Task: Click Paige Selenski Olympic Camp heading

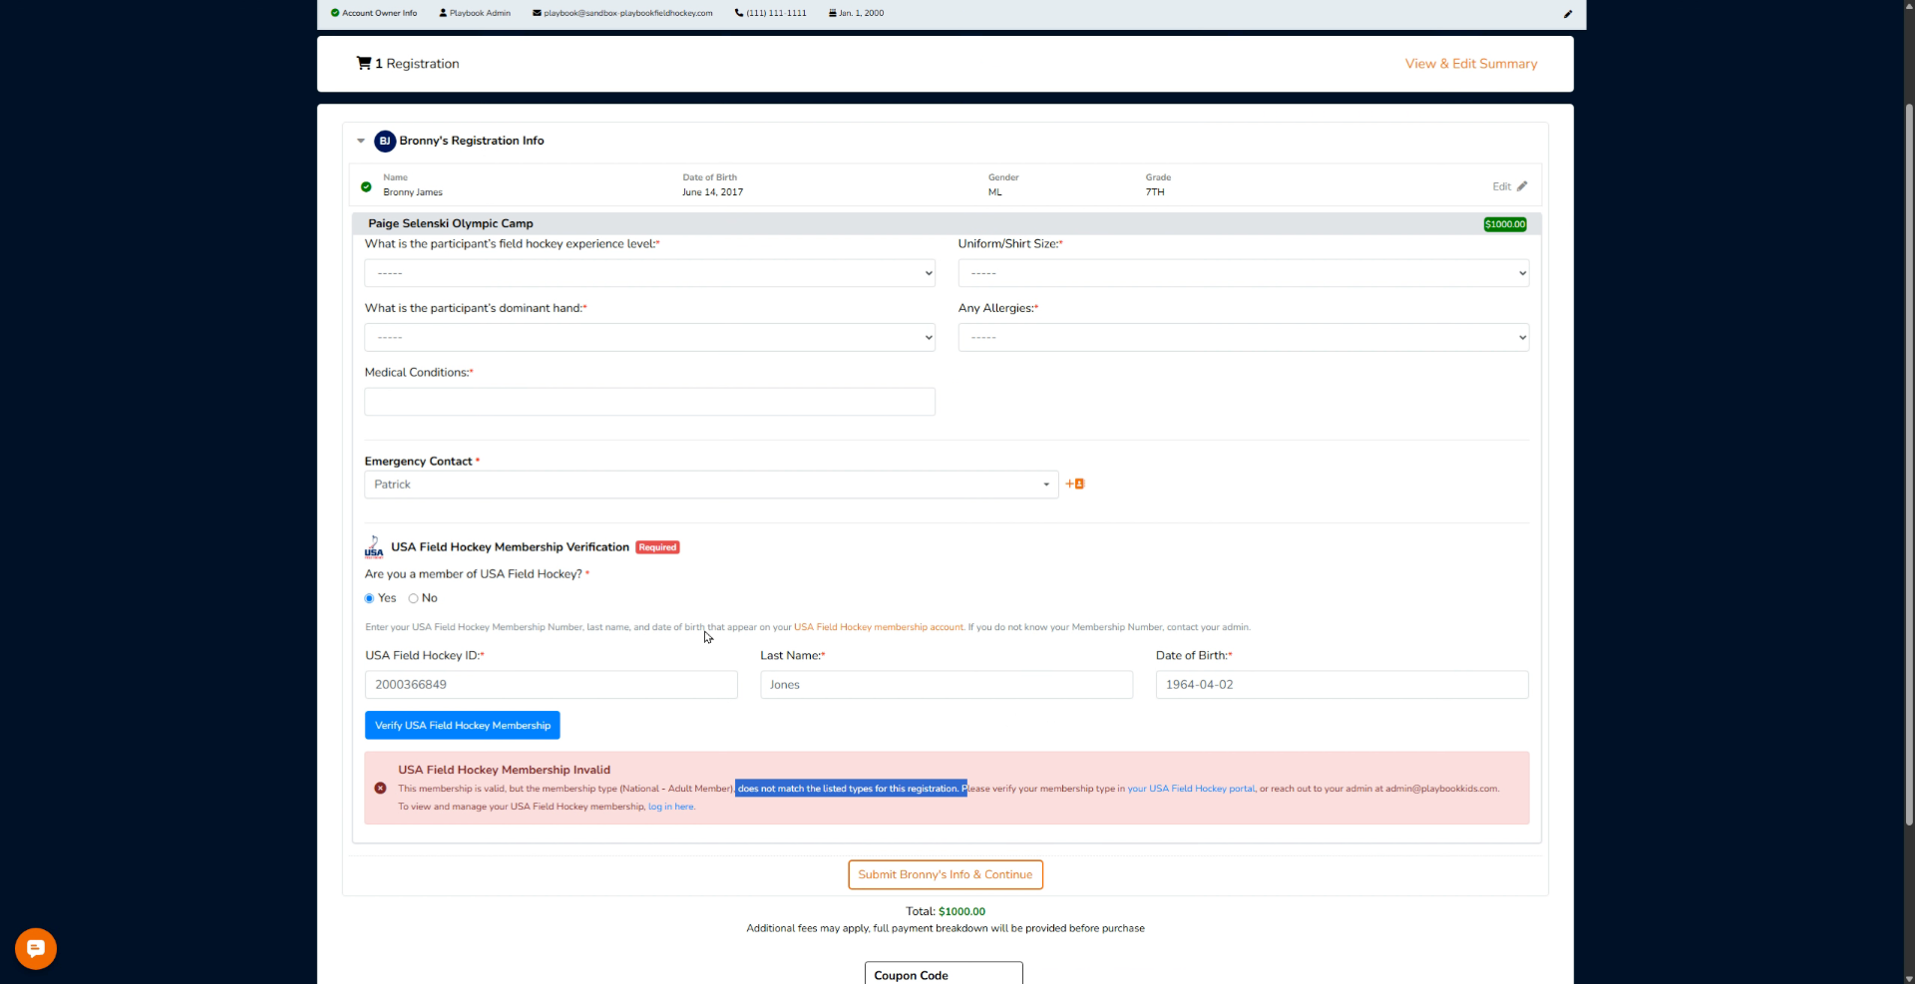Action: click(x=451, y=223)
